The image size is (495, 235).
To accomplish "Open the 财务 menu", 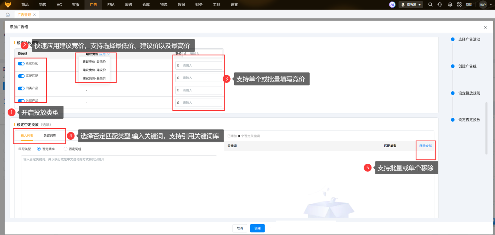I will [x=199, y=5].
